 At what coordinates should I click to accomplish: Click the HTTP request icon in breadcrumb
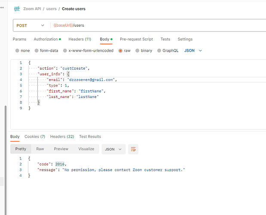point(16,9)
